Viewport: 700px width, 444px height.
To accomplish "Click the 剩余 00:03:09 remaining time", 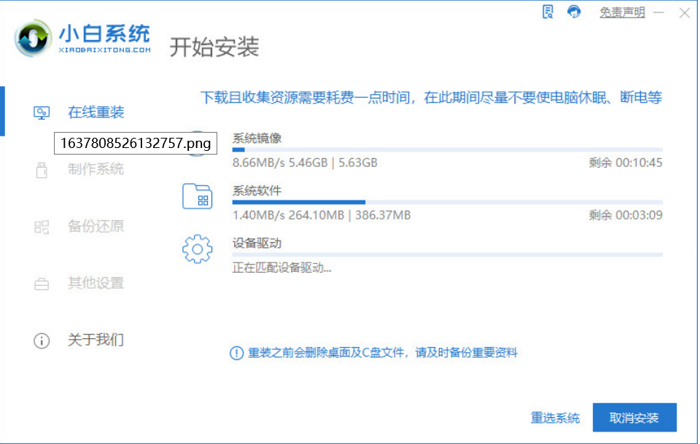I will point(626,216).
